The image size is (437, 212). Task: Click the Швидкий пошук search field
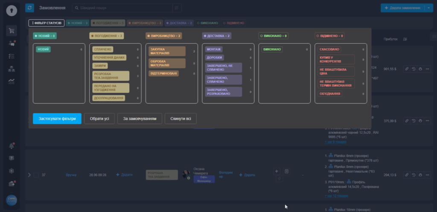[124, 8]
